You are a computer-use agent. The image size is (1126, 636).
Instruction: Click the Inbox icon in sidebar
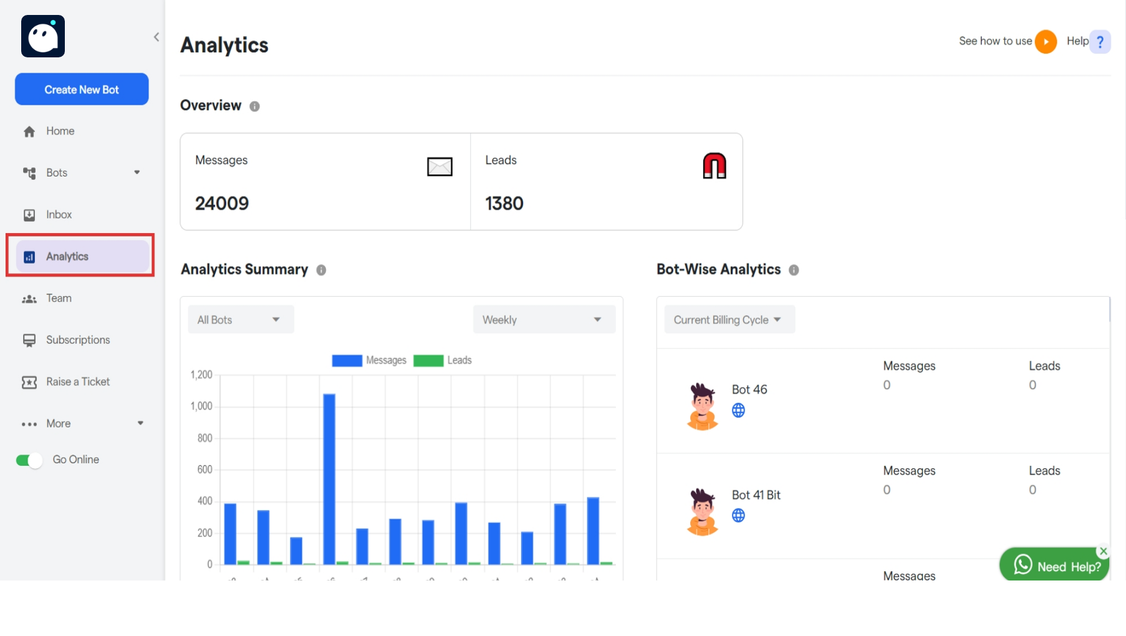click(29, 214)
